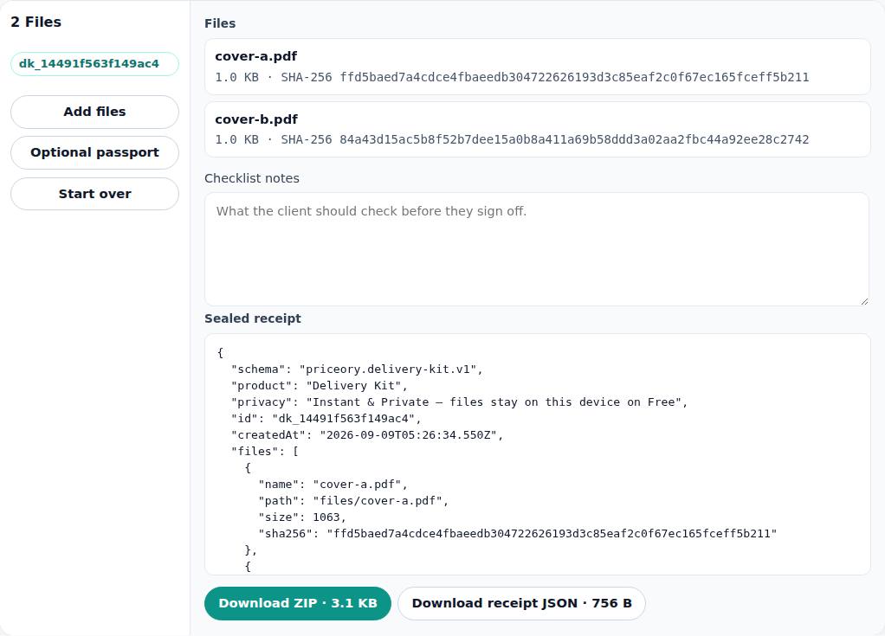The image size is (885, 636).
Task: Click the size 1063 receipt line
Action: [302, 517]
